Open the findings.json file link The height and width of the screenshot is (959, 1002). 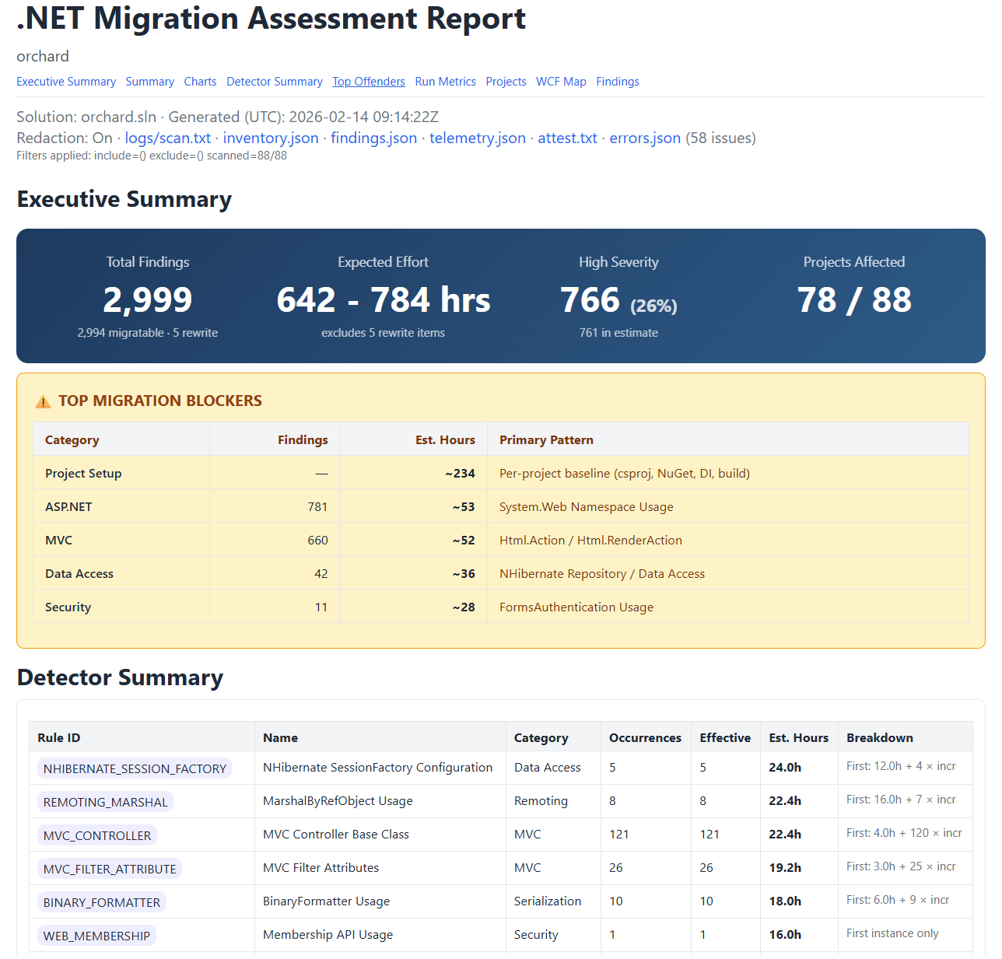tap(373, 138)
